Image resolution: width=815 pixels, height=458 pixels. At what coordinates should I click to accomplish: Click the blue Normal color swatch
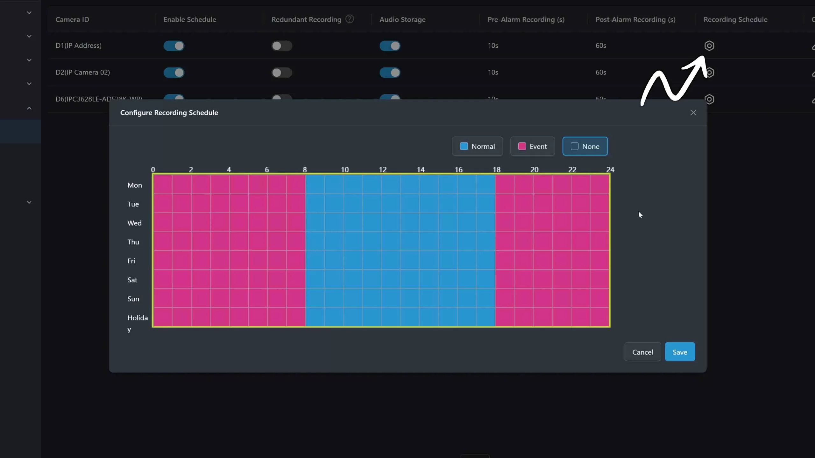464,146
